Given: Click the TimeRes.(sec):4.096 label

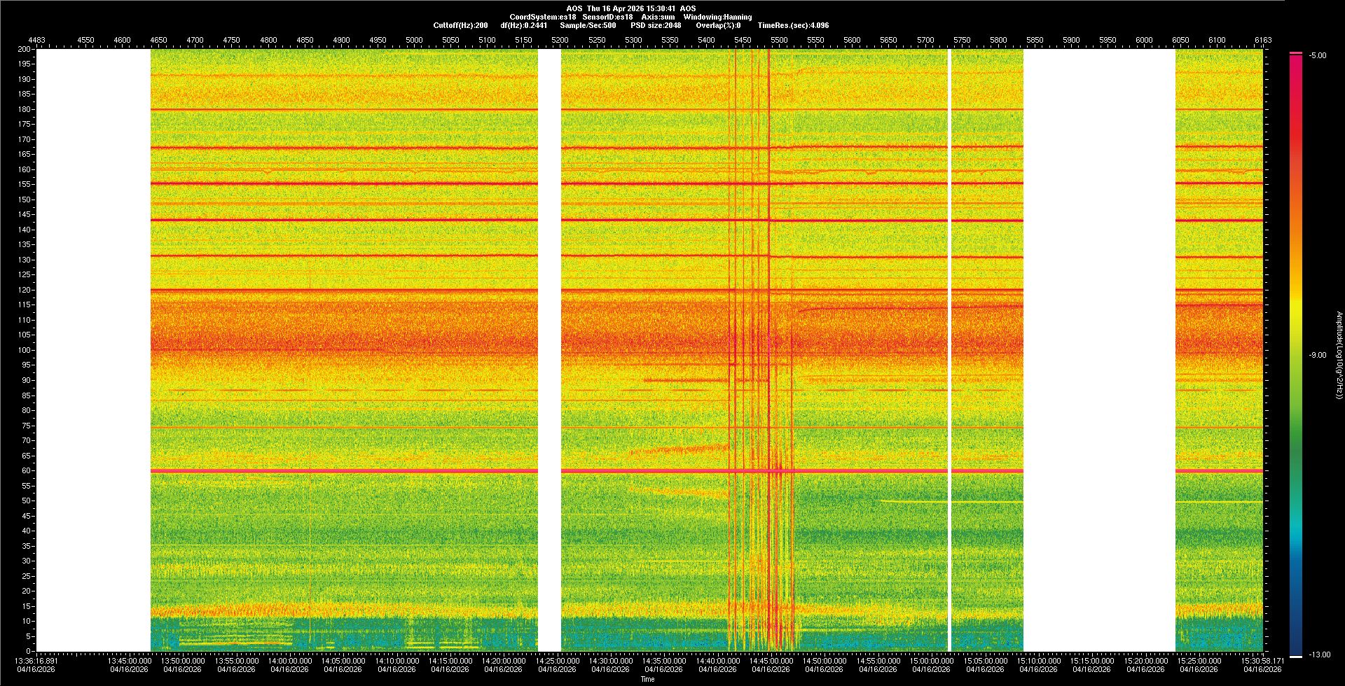Looking at the screenshot, I should tap(793, 25).
